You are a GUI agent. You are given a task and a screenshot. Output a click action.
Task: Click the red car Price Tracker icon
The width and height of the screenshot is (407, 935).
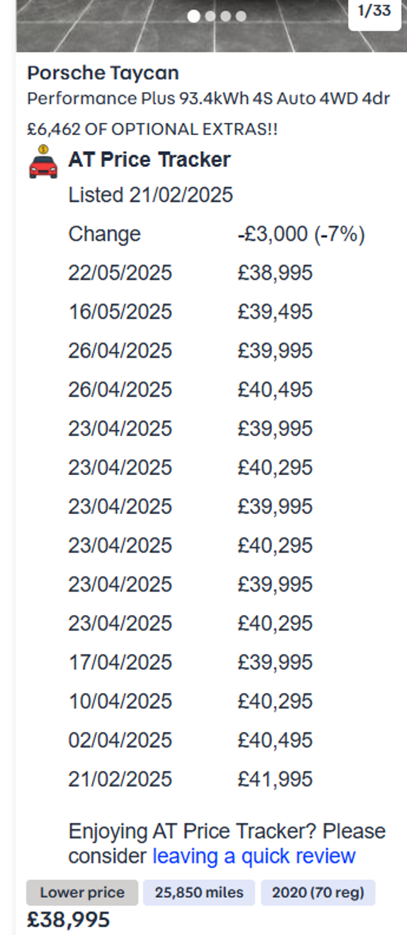pyautogui.click(x=44, y=163)
